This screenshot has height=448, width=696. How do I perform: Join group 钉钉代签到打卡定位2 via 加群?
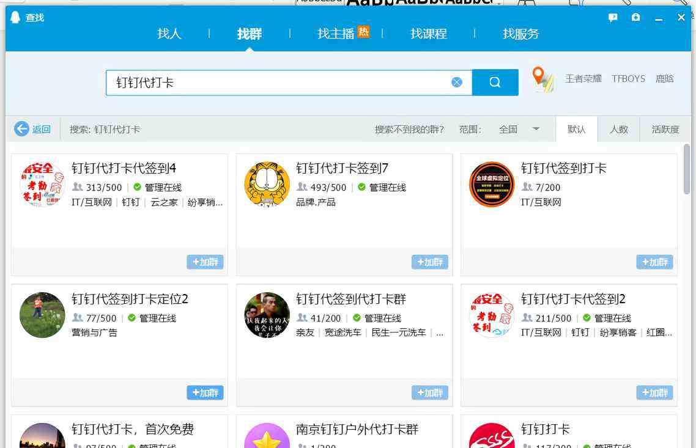coord(205,392)
